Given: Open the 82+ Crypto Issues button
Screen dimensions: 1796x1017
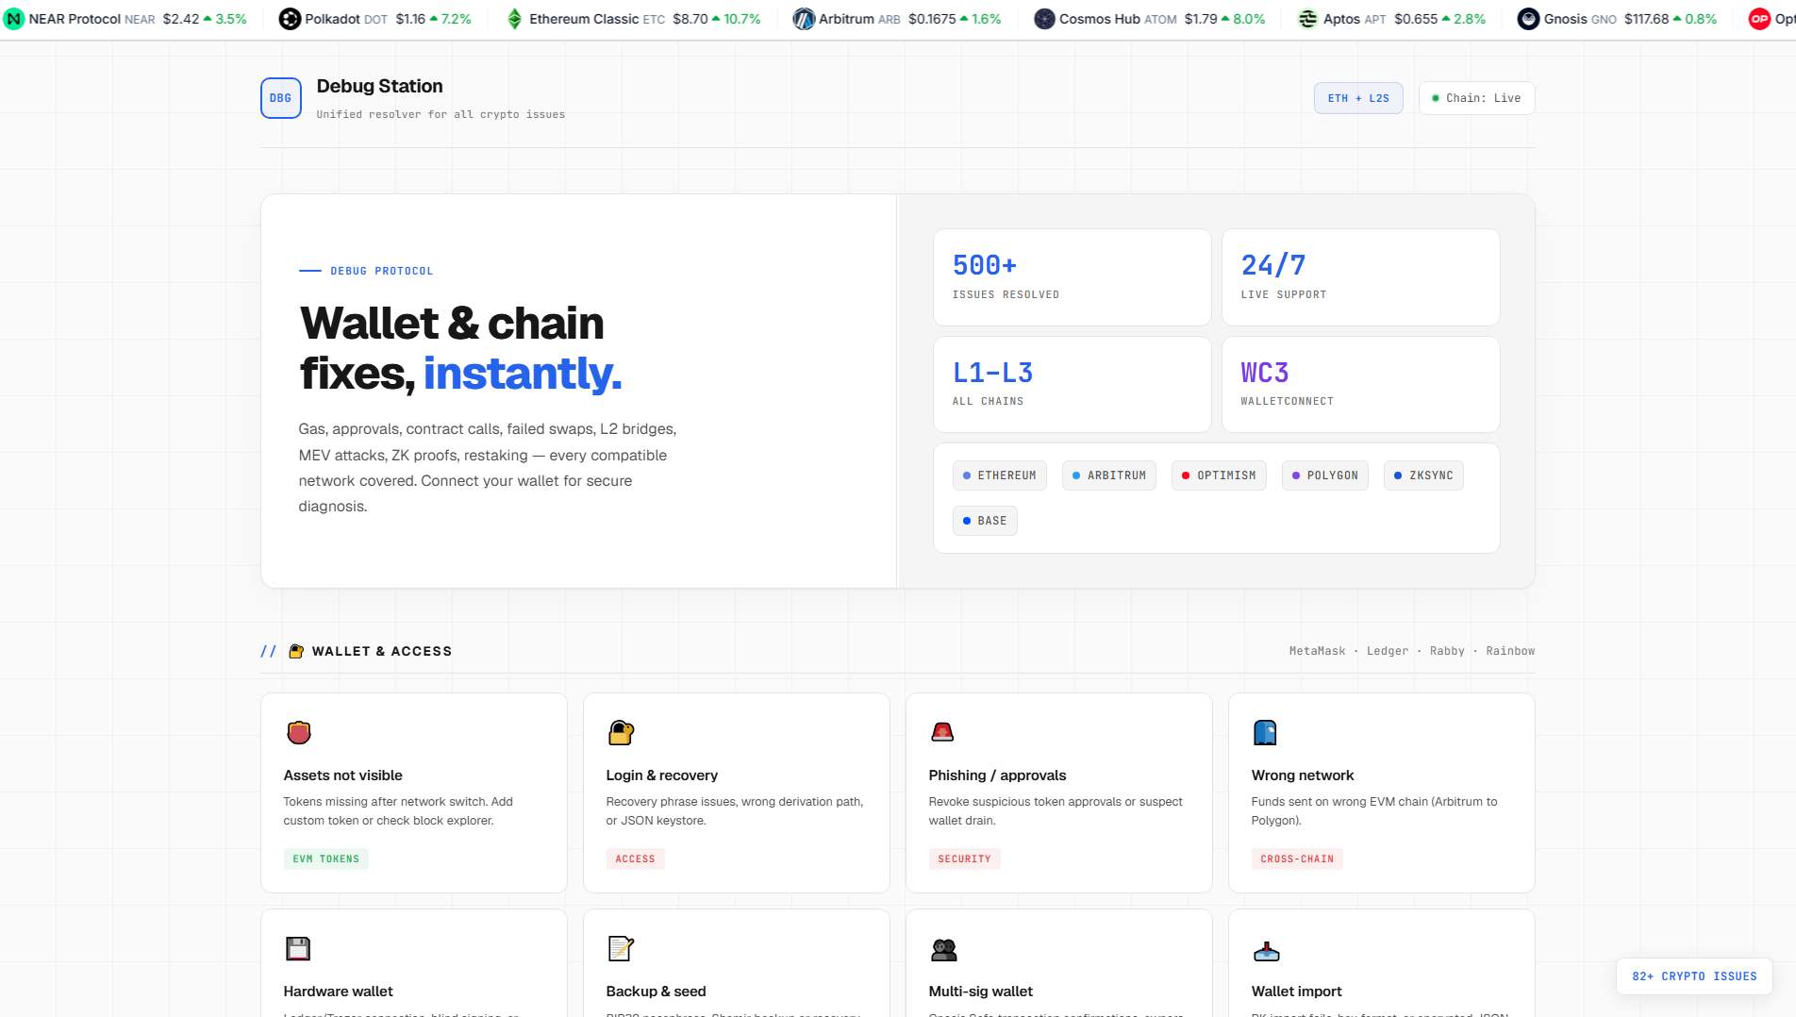Looking at the screenshot, I should click(1694, 976).
